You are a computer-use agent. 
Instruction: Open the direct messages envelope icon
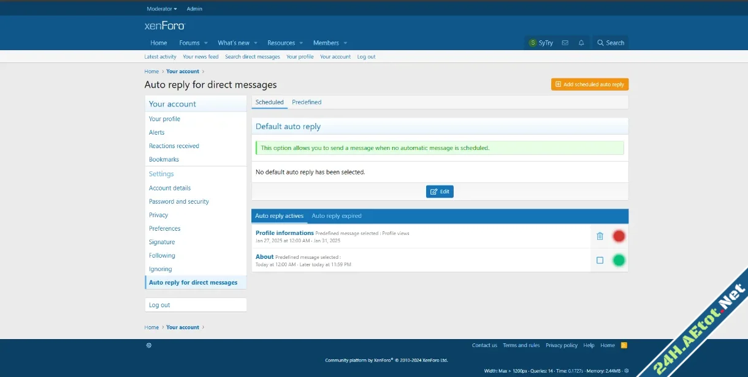[x=565, y=43]
